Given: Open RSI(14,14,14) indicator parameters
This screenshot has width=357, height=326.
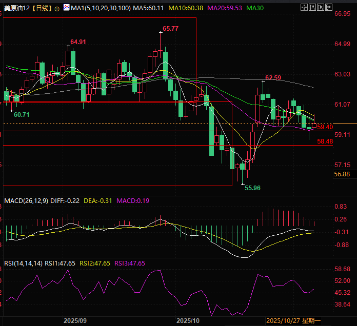Looking at the screenshot, I should 23,263.
